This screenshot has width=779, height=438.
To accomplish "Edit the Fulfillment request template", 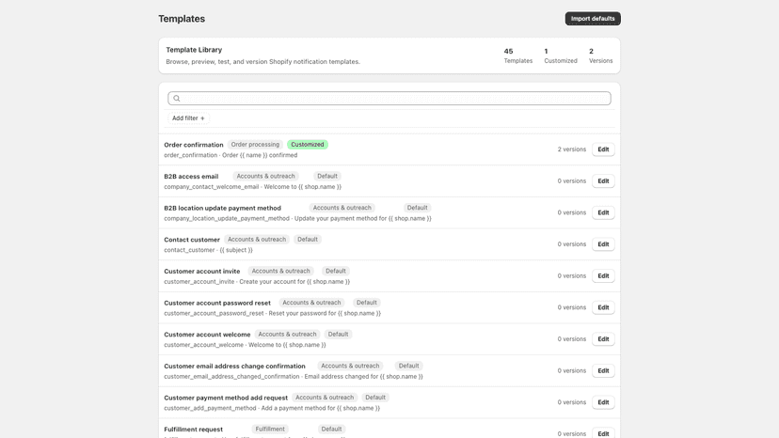I will (603, 433).
